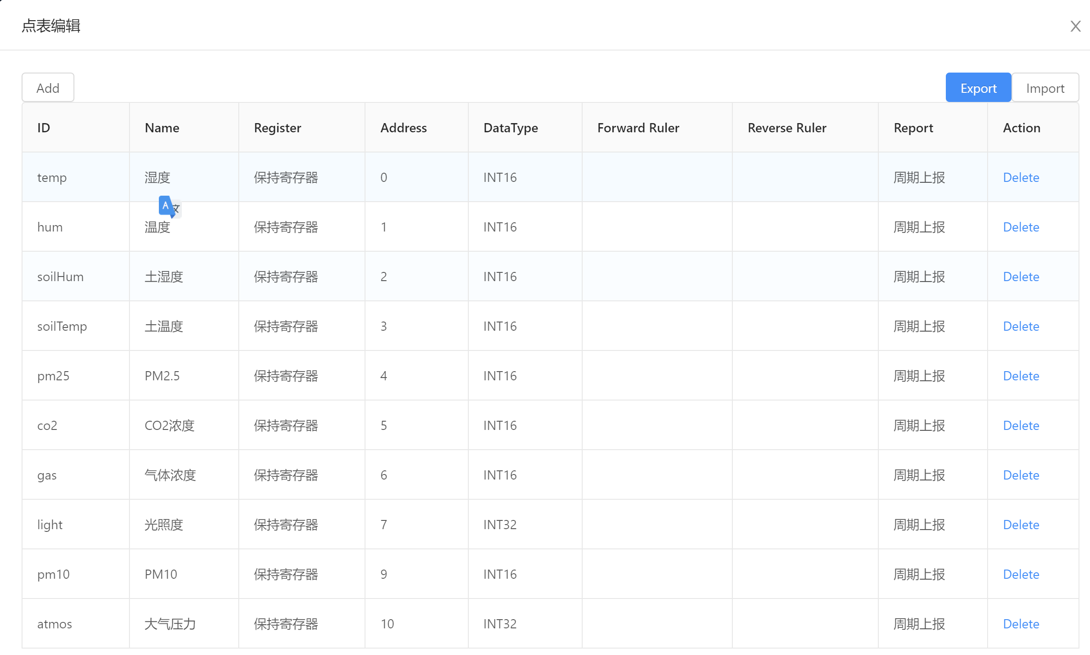Image resolution: width=1090 pixels, height=655 pixels.
Task: Click the Import button
Action: (1045, 88)
